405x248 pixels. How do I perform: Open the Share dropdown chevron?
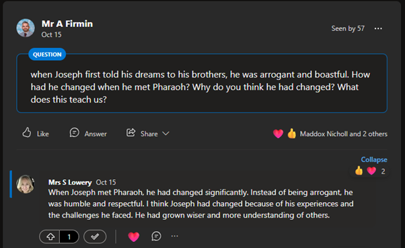(x=165, y=133)
